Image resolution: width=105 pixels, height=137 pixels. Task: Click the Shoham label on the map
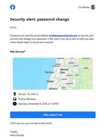pos(70,84)
